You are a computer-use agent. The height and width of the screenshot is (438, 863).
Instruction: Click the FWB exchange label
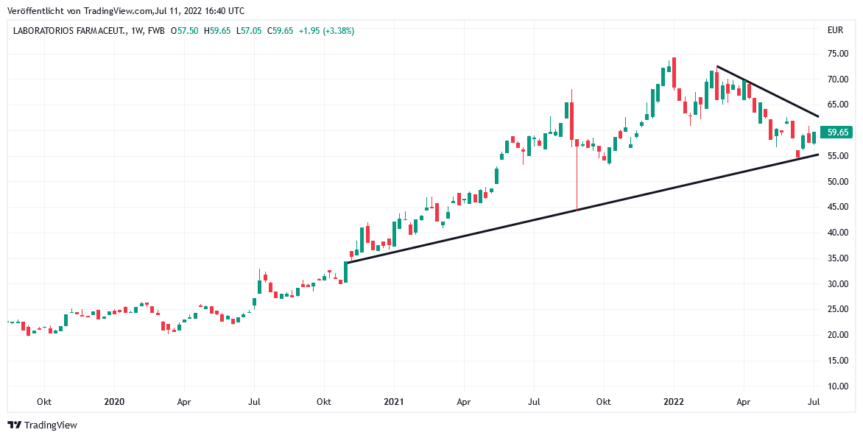(155, 31)
